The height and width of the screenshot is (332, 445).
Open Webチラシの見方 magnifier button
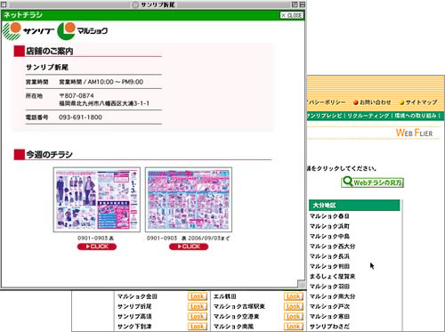372,182
